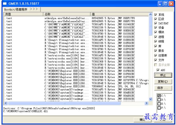Select the taskmgr row with JMP 00AE02EC
Image resolution: width=176 pixels, height=125 pixels.
76,93
